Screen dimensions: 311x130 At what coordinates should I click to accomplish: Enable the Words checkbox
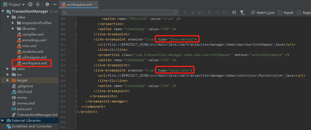[280, 12]
